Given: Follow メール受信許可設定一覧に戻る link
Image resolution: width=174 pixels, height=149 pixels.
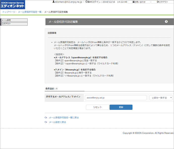Looking at the screenshot, I should [x=64, y=118].
